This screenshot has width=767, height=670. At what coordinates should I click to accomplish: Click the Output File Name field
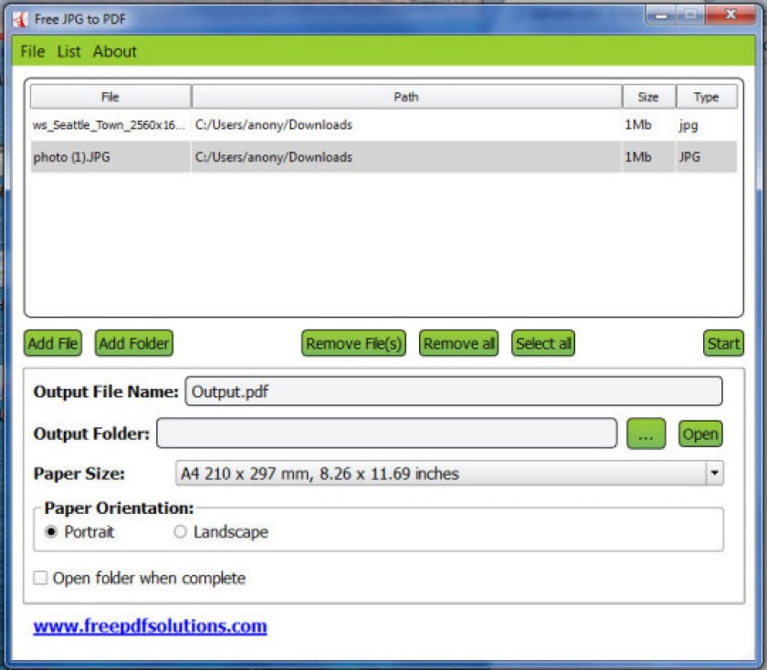(x=454, y=392)
